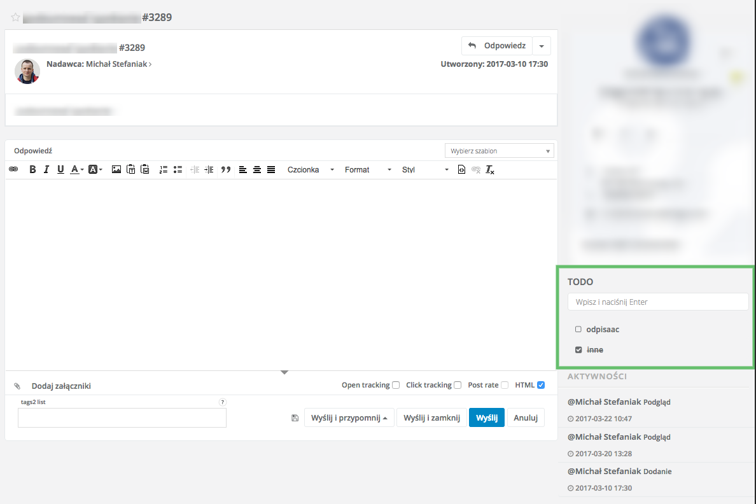Insert a numbered list
756x504 pixels.
point(164,169)
